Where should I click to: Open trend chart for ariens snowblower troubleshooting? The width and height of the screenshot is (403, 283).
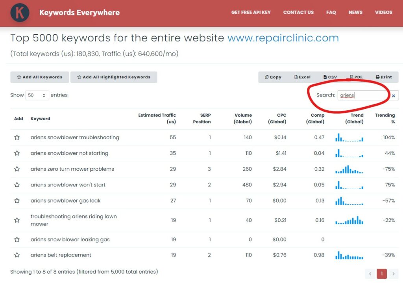click(x=349, y=138)
